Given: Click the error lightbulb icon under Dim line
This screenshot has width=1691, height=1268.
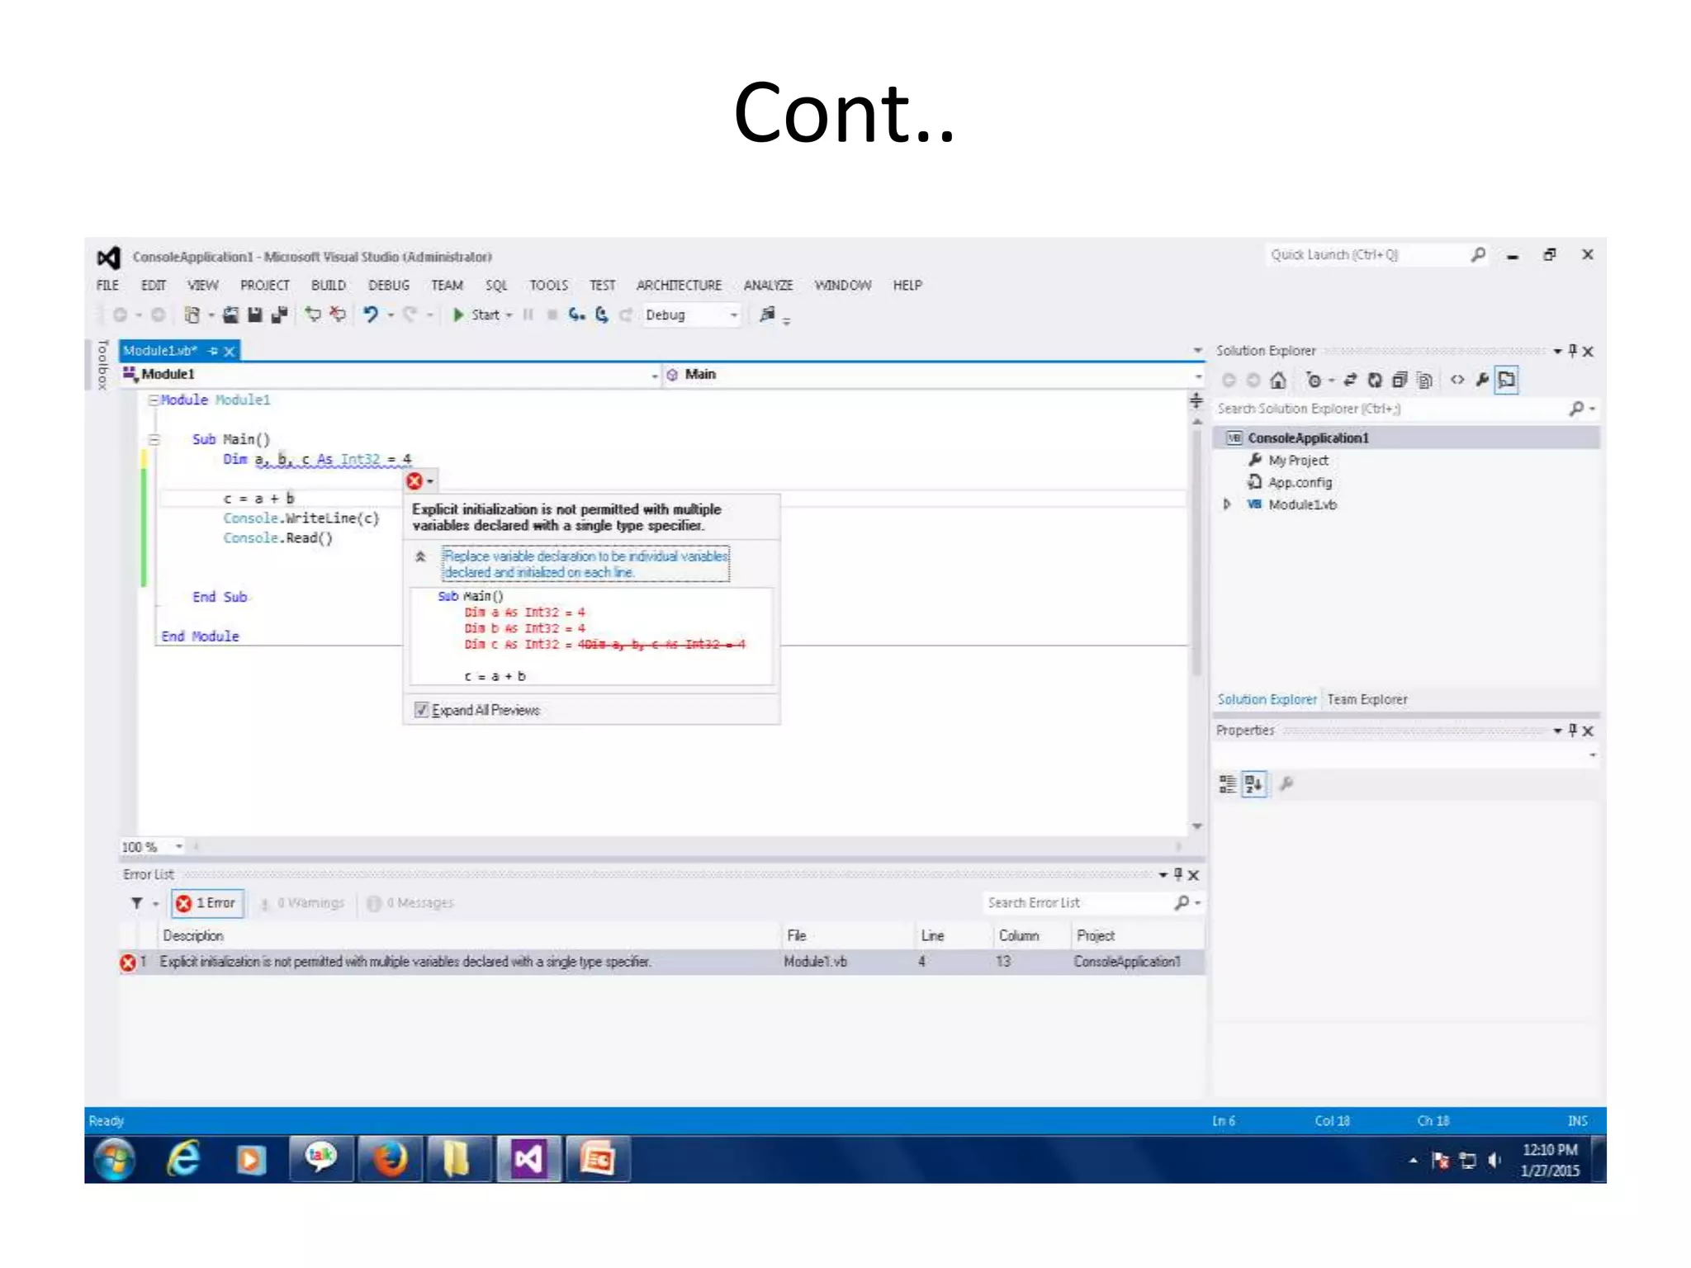Looking at the screenshot, I should click(x=415, y=481).
